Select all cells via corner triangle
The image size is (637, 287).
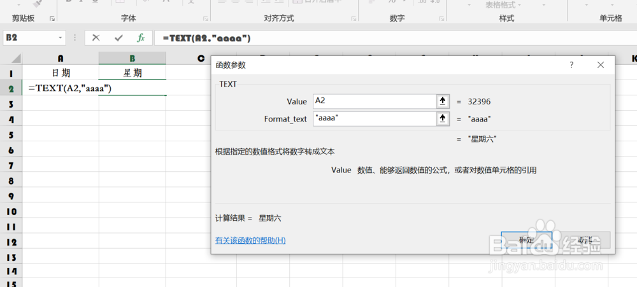16,59
